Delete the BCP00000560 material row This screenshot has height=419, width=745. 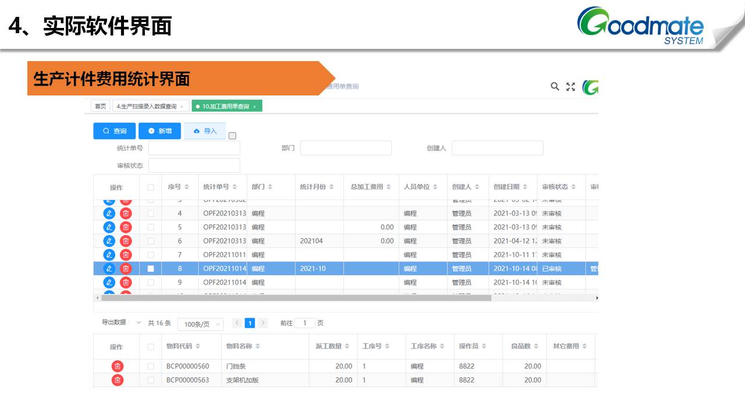point(118,366)
